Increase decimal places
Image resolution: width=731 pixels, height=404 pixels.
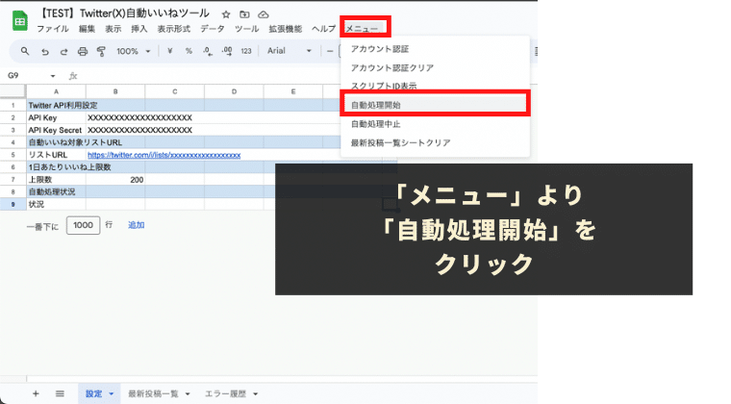tap(227, 51)
